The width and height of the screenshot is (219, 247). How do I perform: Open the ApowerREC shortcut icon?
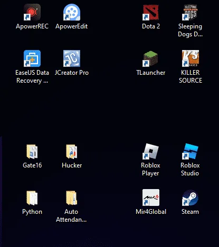32,12
